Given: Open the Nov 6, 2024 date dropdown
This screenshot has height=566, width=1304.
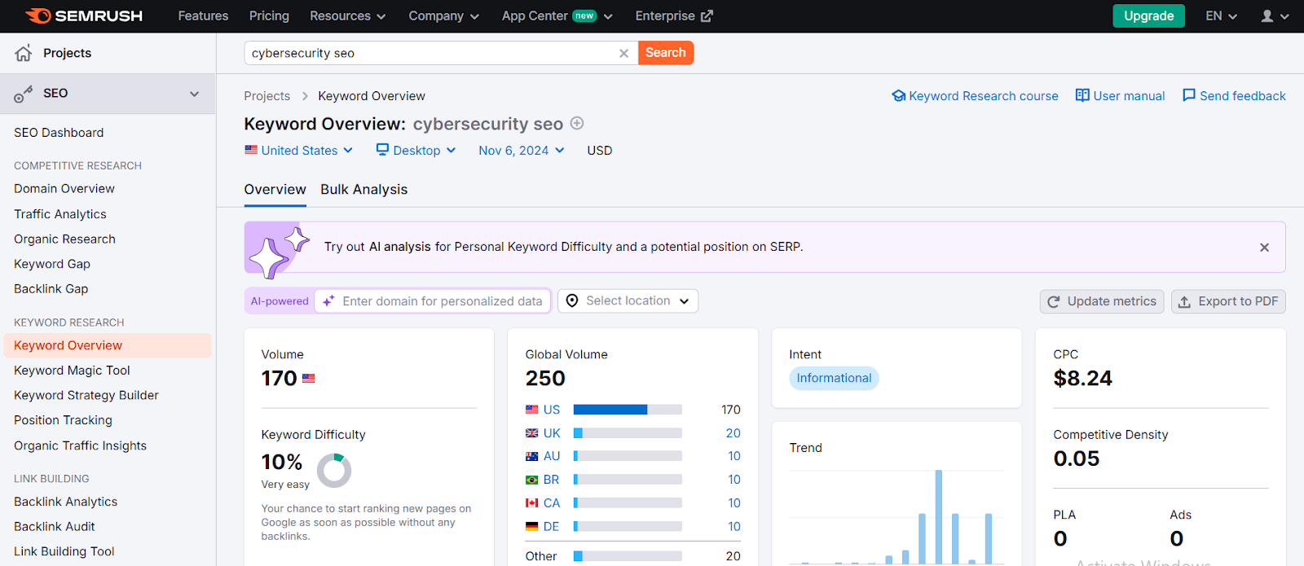Looking at the screenshot, I should coord(522,151).
